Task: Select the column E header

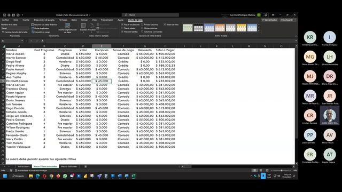Action: (102, 46)
